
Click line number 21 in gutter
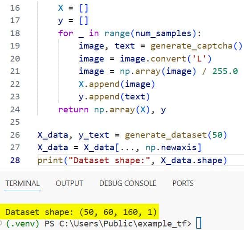[x=15, y=71]
